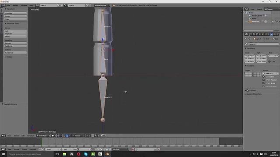The width and height of the screenshot is (280, 157).
Task: Click the auto keyframe record button
Action: [x=133, y=149]
